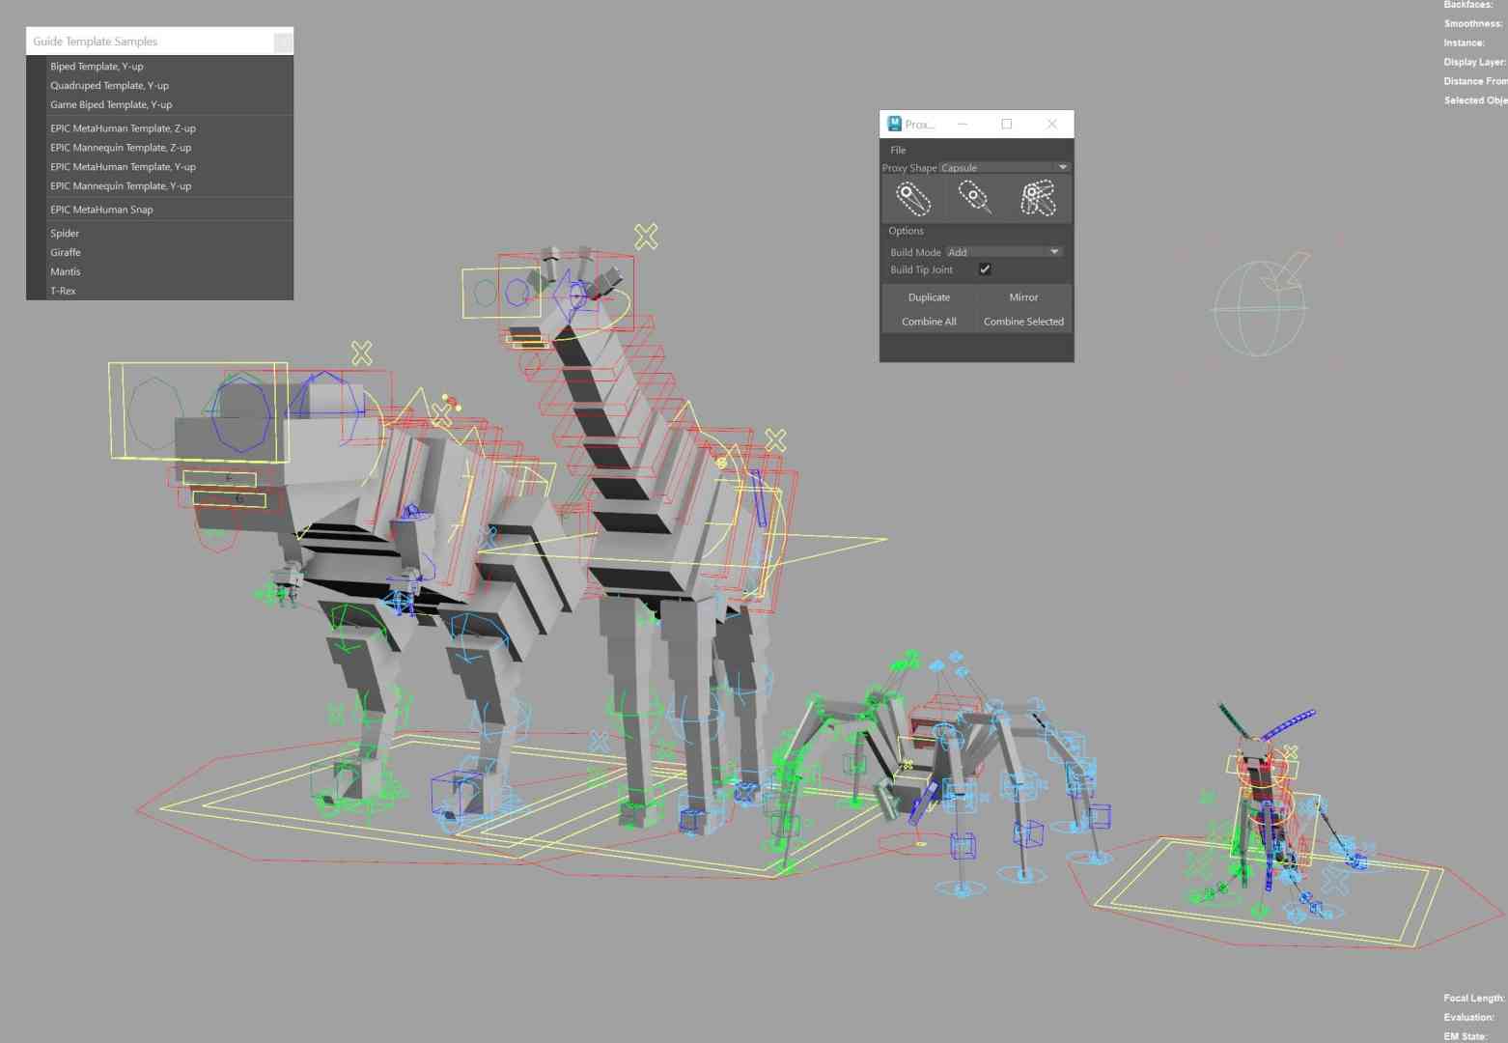Open the File menu in the Proxy window
This screenshot has height=1043, width=1508.
pyautogui.click(x=898, y=150)
